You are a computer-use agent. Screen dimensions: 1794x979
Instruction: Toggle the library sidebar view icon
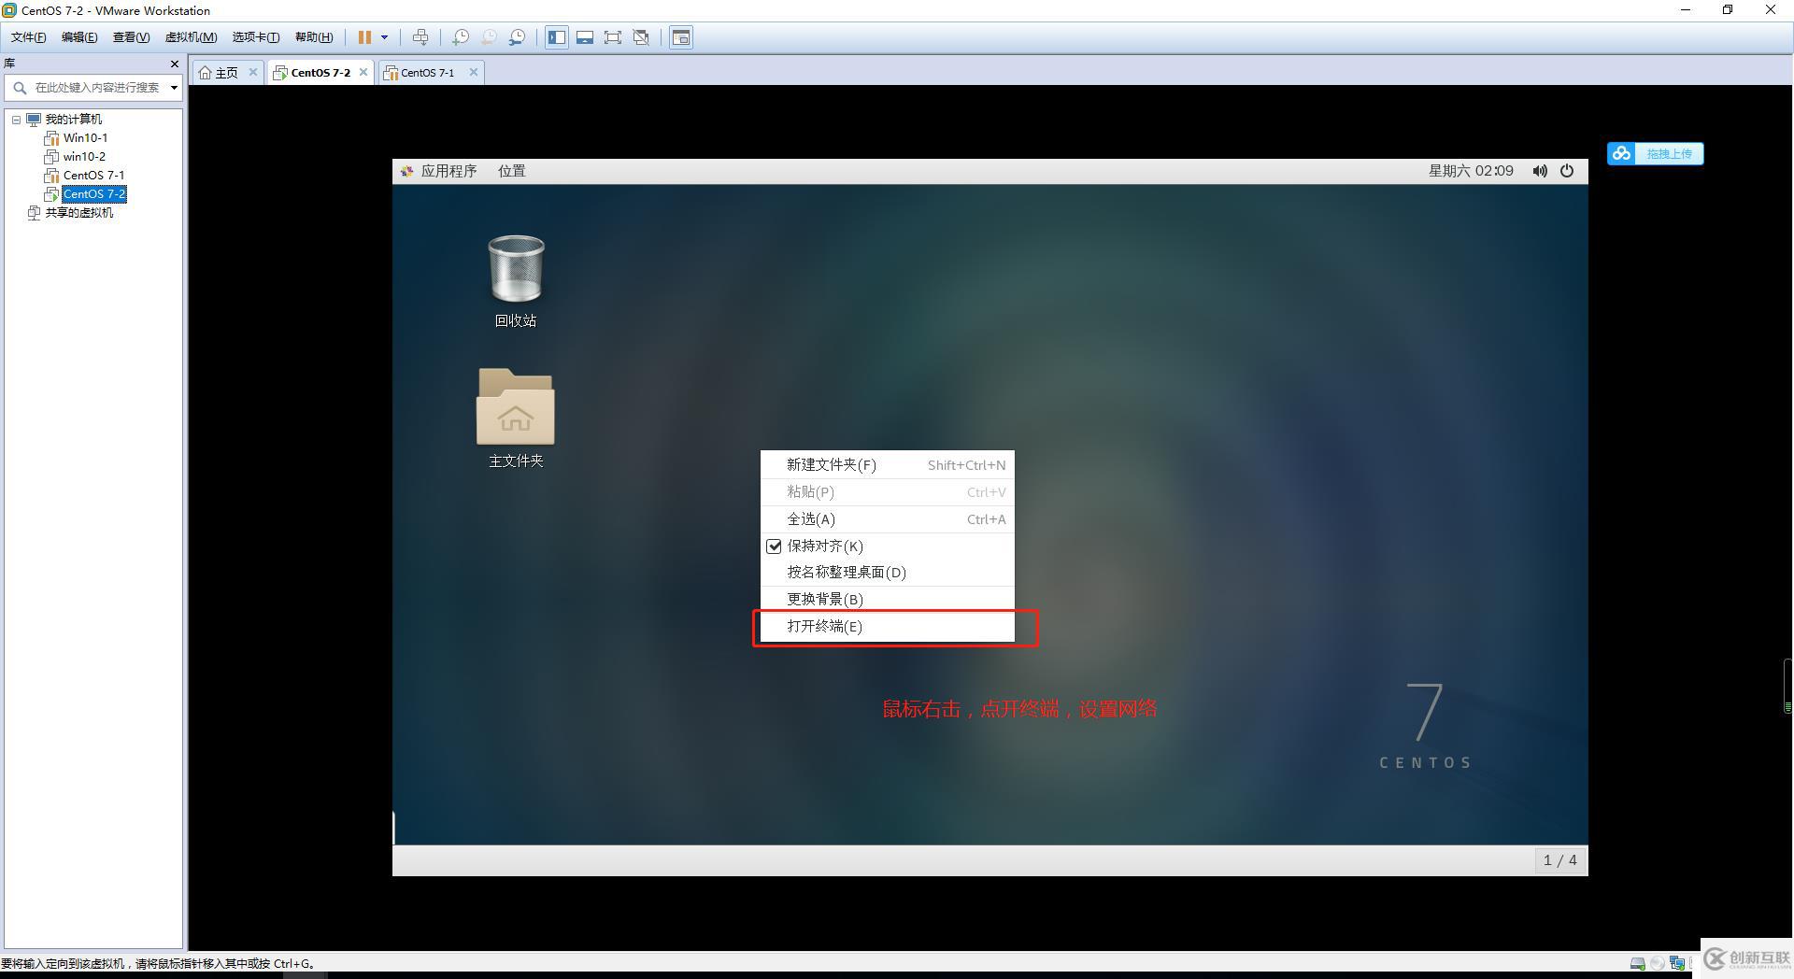click(557, 37)
